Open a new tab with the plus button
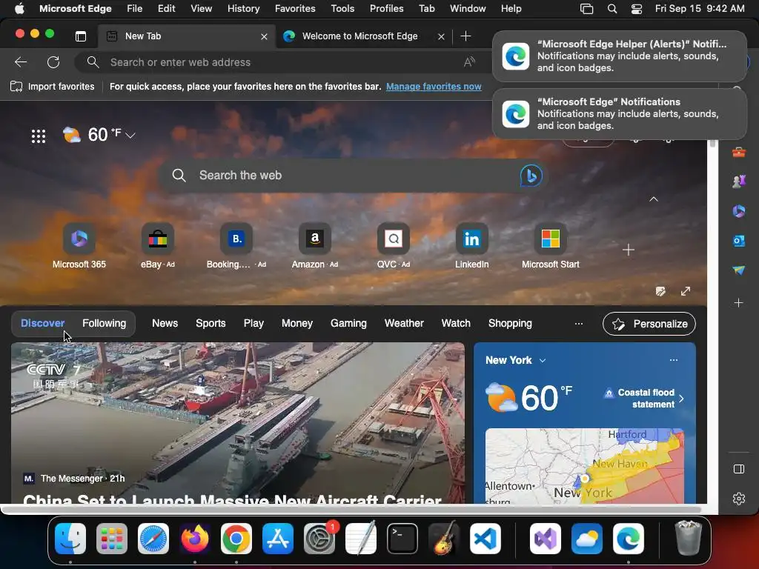This screenshot has height=569, width=759. coord(465,36)
